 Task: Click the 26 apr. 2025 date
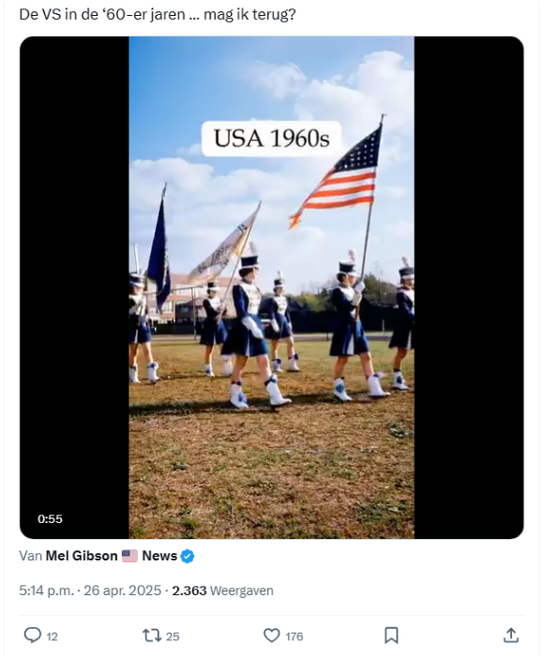[x=122, y=591]
